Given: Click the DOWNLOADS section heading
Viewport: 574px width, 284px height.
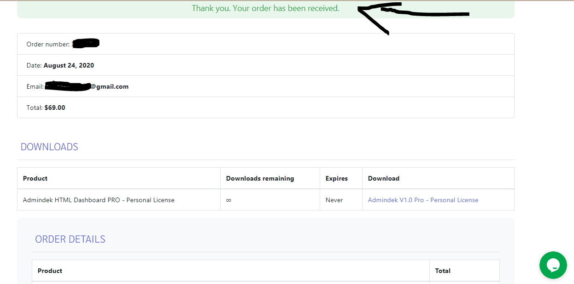Looking at the screenshot, I should [x=49, y=147].
